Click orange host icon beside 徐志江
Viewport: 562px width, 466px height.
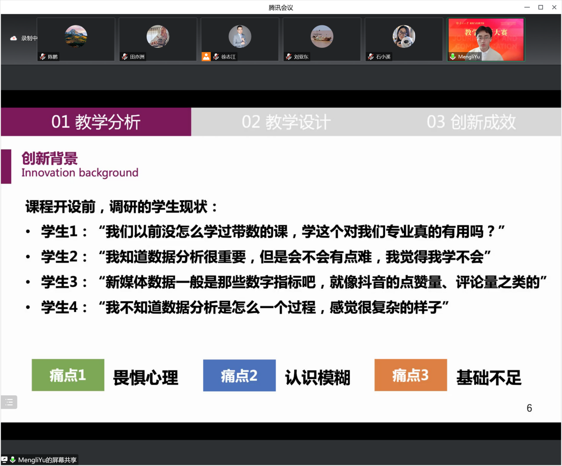pos(206,57)
